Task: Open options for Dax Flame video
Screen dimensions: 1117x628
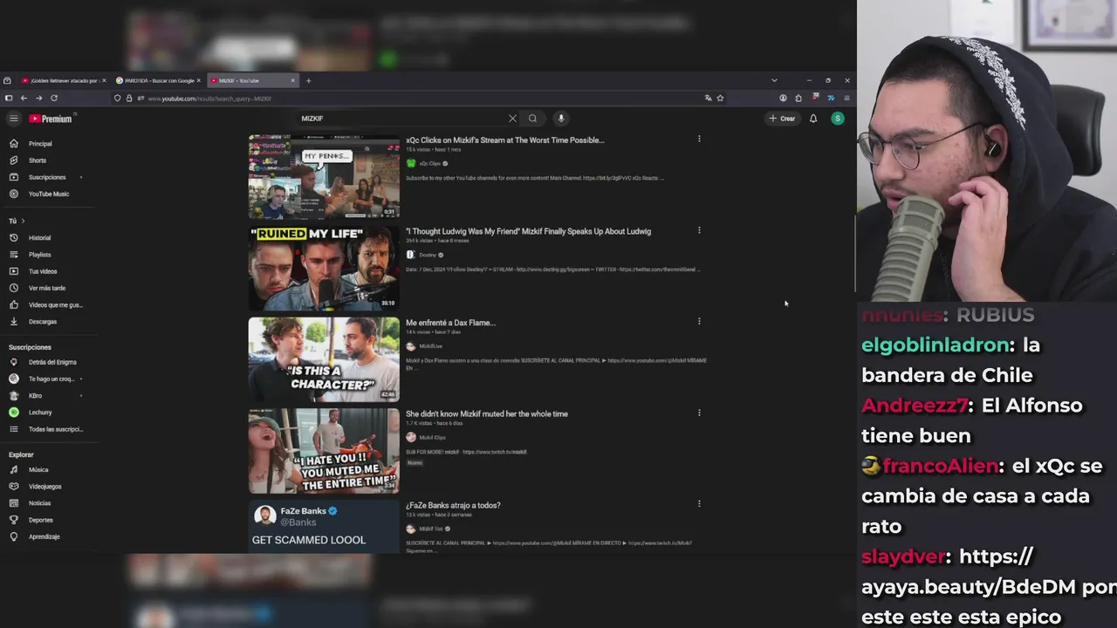Action: point(699,321)
